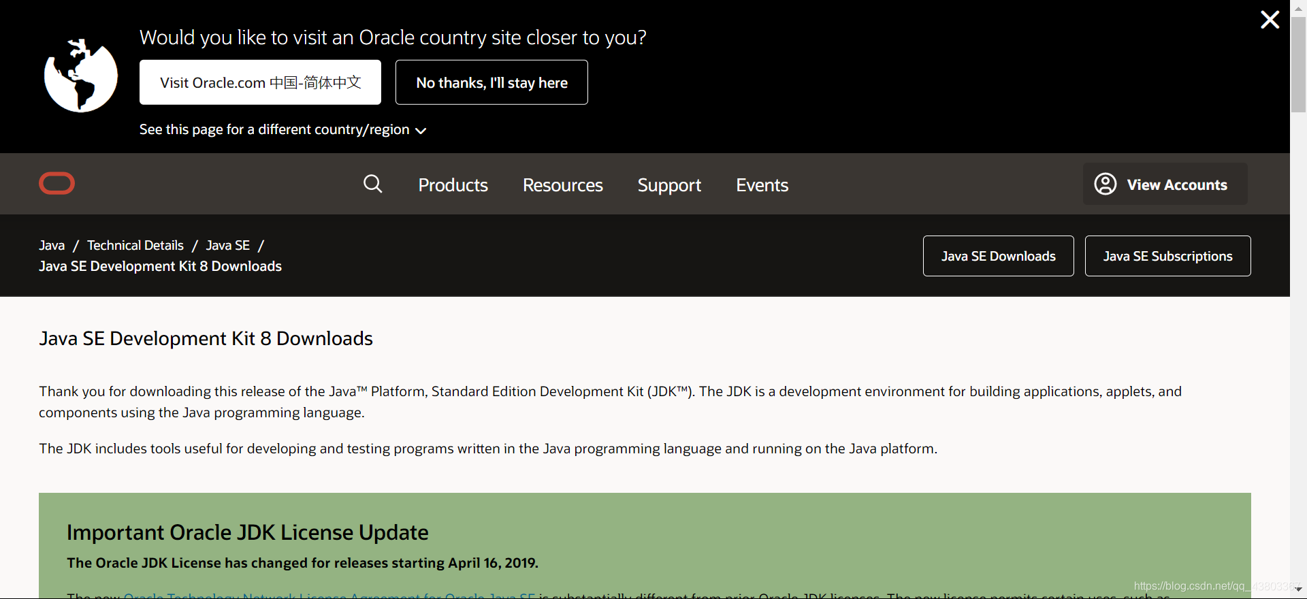Click Java SE Development Kit 8 Downloads breadcrumb text
The height and width of the screenshot is (599, 1307).
(x=160, y=266)
